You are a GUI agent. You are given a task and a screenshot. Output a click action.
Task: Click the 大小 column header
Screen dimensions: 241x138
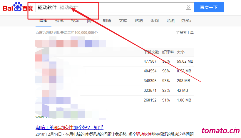tap(180, 52)
